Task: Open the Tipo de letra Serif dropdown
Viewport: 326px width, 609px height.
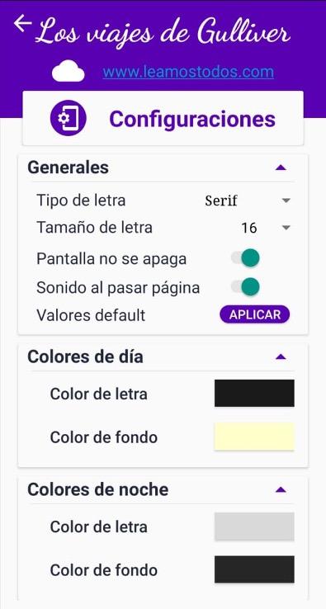Action: tap(248, 201)
